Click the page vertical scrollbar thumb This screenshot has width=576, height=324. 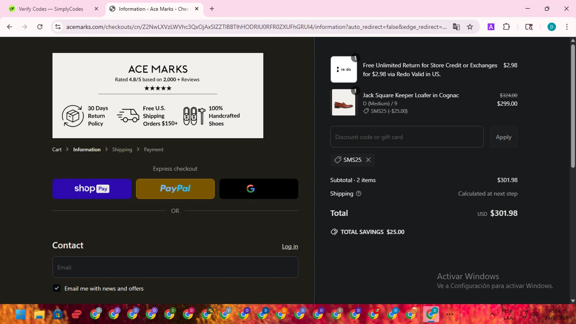[573, 106]
